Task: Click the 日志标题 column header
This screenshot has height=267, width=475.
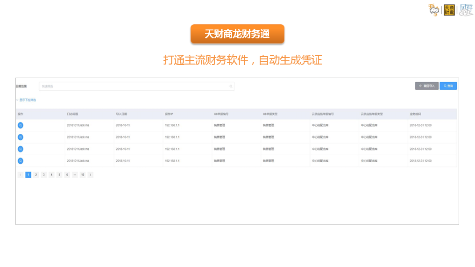Action: (72, 114)
